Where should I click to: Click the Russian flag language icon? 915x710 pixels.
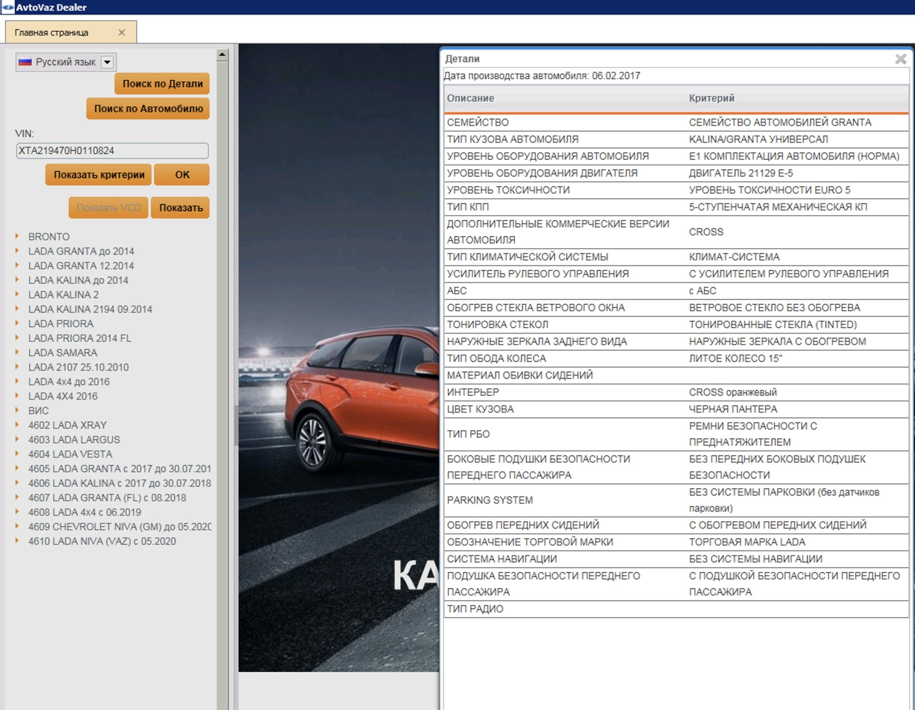click(25, 62)
